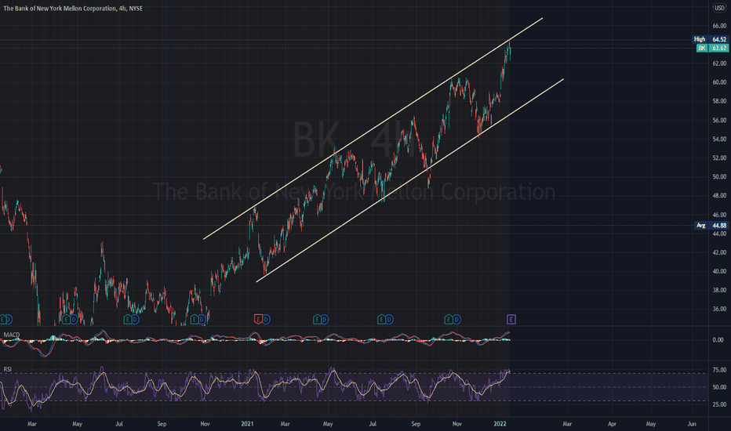Image resolution: width=731 pixels, height=431 pixels.
Task: Open the dividend marker near October 2020
Action: coord(202,319)
